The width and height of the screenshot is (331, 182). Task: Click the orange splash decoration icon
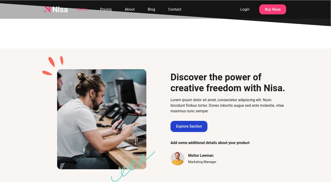pyautogui.click(x=53, y=65)
